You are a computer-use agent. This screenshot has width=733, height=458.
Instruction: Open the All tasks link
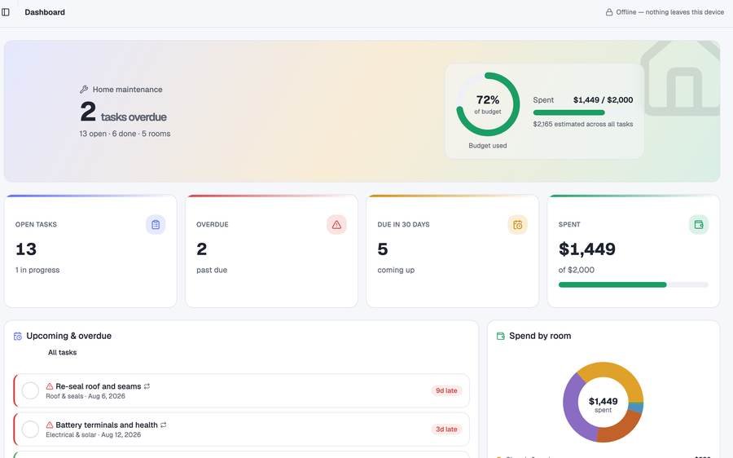click(62, 352)
